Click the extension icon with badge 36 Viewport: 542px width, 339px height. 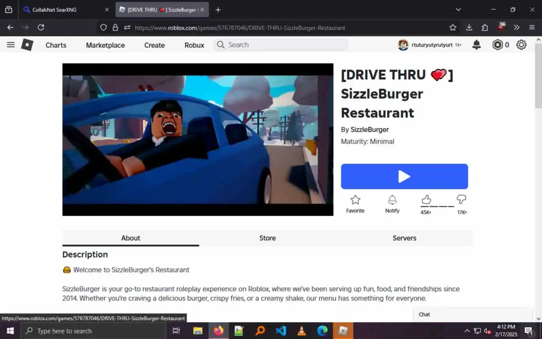501,27
